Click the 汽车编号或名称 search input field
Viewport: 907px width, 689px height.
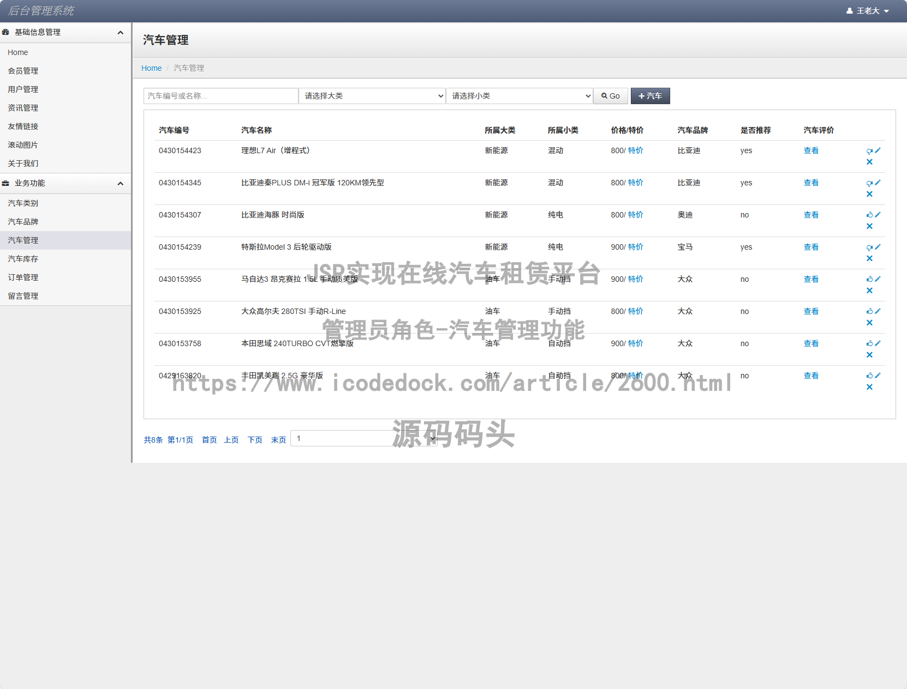click(x=220, y=95)
